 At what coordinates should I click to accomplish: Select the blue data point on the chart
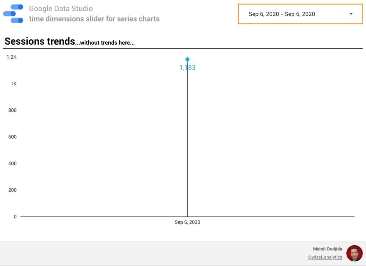(187, 59)
